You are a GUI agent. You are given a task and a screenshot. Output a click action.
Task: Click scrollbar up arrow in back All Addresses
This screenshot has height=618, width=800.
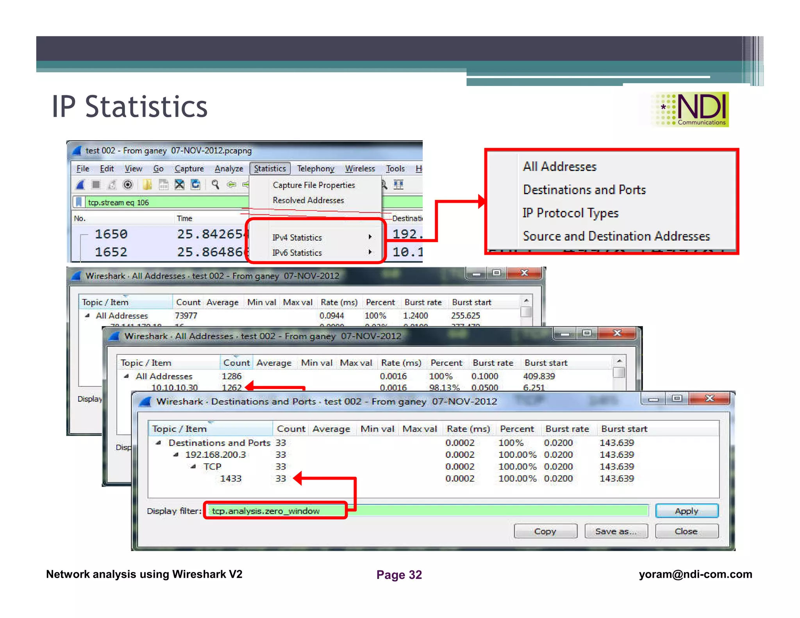526,301
